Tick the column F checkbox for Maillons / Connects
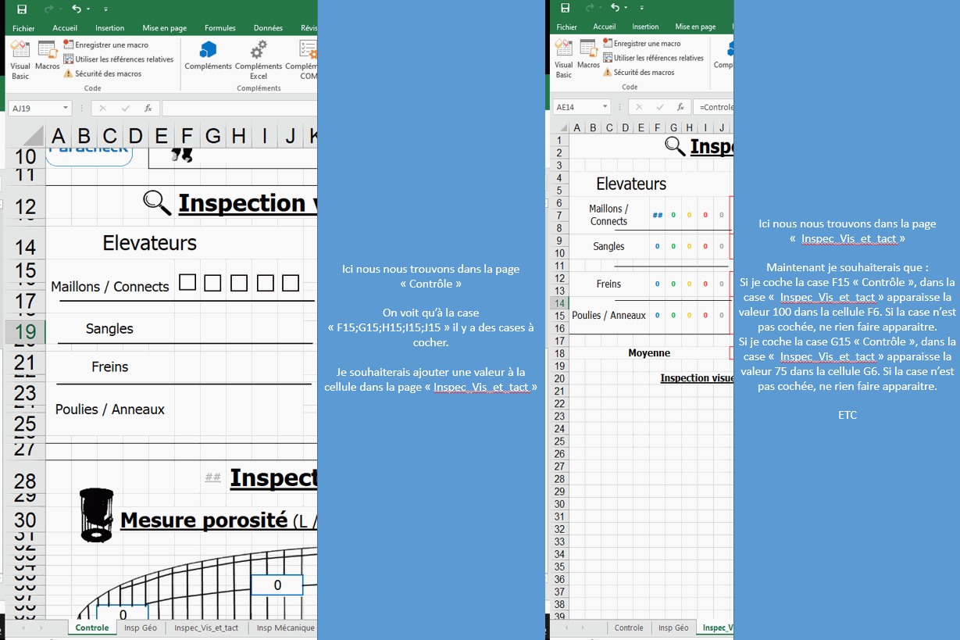Screen dimensions: 960x640 click(187, 282)
